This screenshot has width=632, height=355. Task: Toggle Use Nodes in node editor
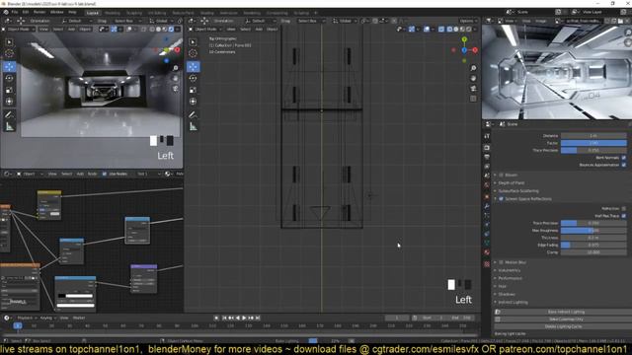[105, 174]
